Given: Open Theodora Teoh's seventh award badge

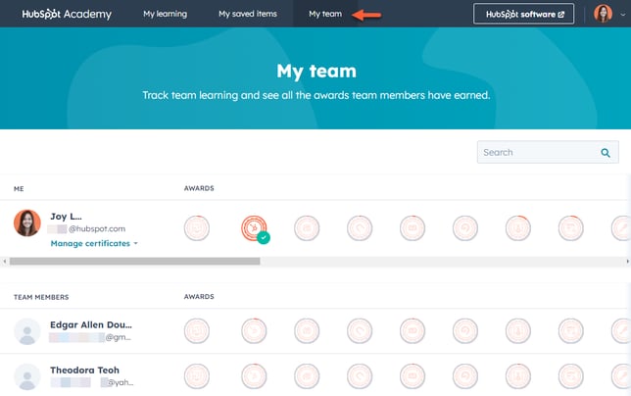Looking at the screenshot, I should pos(518,376).
